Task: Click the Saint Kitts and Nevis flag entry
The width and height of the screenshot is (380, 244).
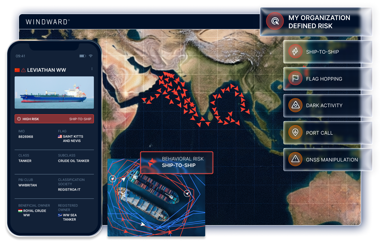Action: click(71, 139)
